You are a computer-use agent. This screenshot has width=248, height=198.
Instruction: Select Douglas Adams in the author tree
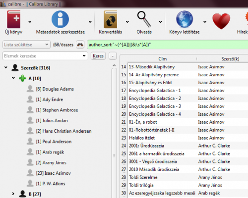(55, 89)
